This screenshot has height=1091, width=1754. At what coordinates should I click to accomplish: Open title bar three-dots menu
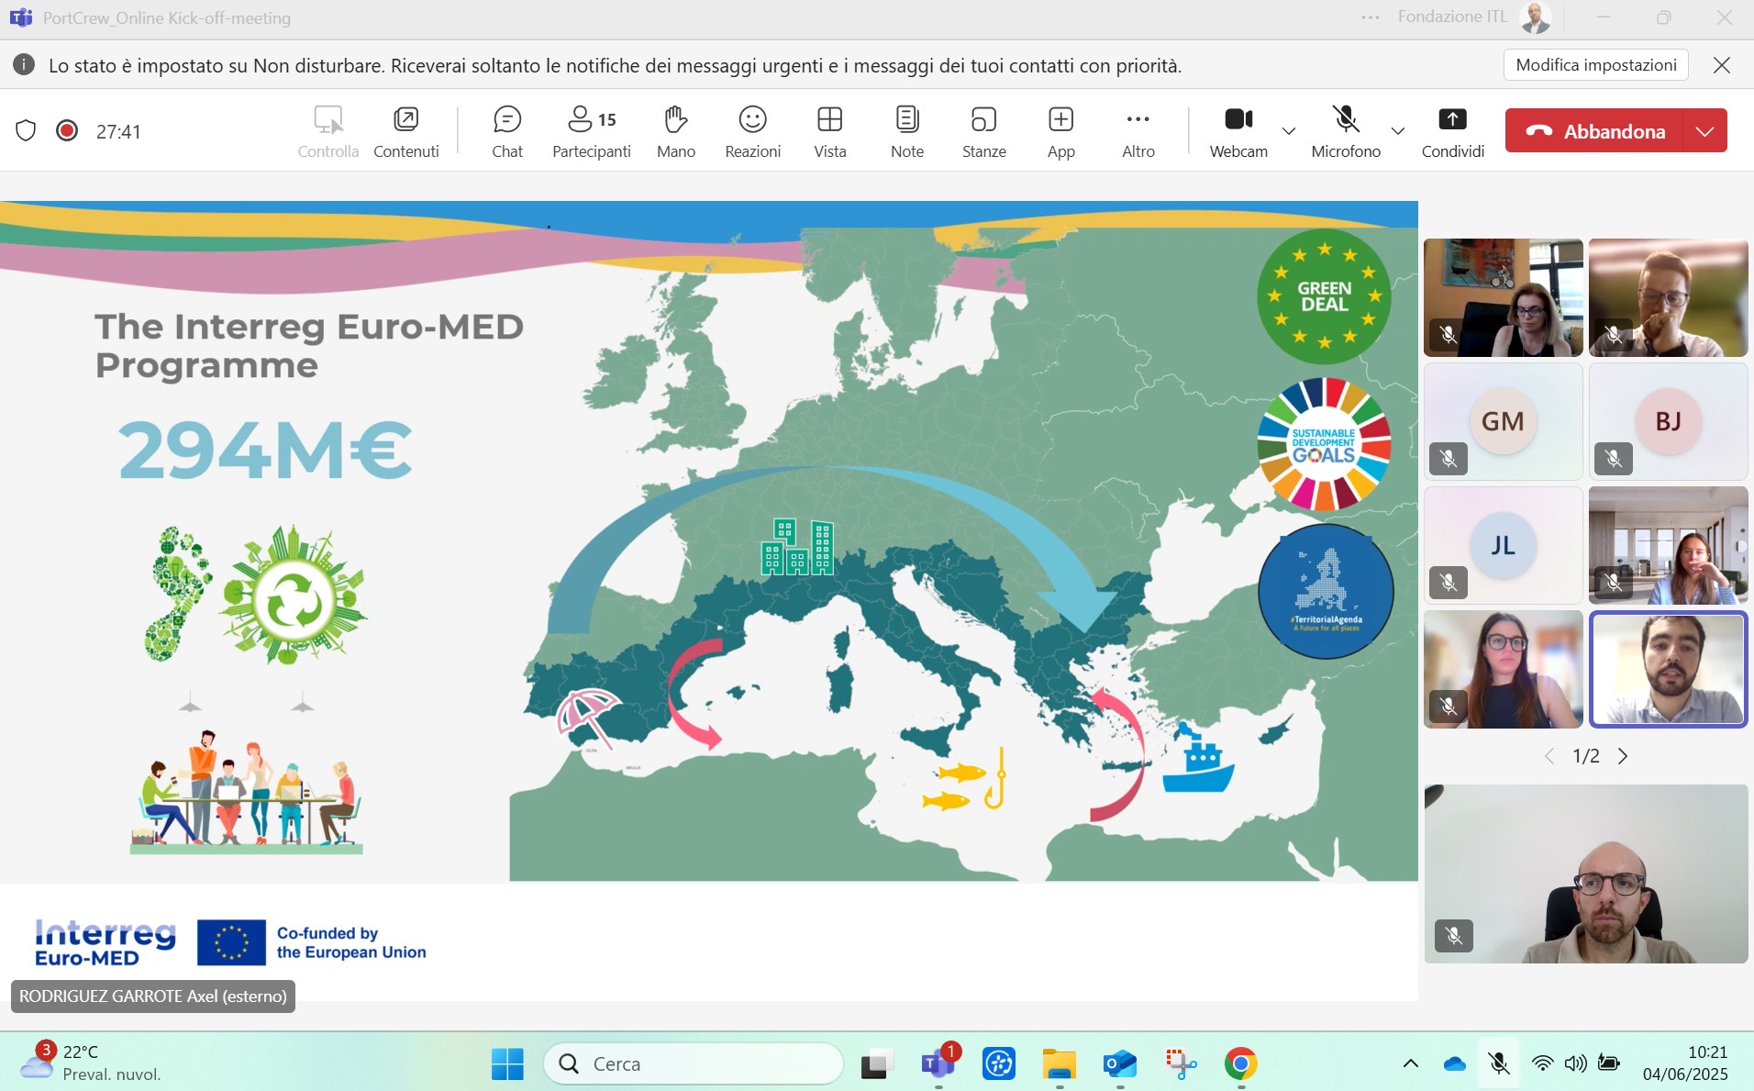click(x=1371, y=17)
